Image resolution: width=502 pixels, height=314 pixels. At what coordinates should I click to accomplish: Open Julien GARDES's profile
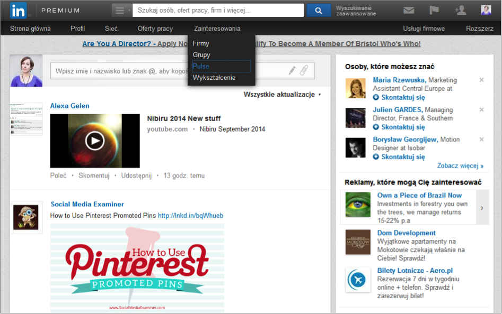coord(398,109)
